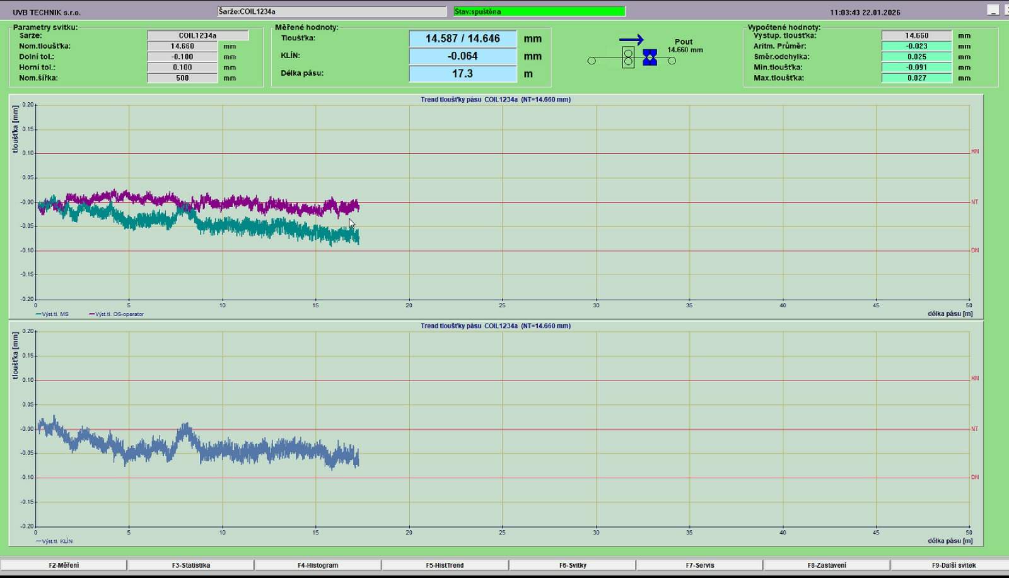1009x578 pixels.
Task: Open the F6-Svitky coil list
Action: point(572,565)
